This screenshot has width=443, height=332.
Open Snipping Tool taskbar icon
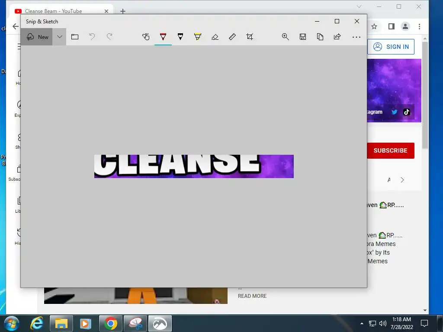(x=135, y=323)
